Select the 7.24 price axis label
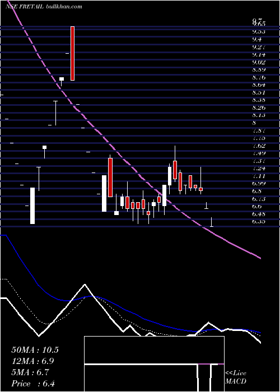 [x=259, y=169]
